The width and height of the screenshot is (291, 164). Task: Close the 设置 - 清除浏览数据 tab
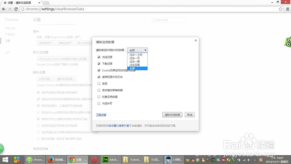(39, 3)
